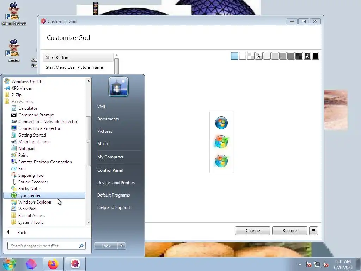Click the Lock button
361x271 pixels.
pos(106,246)
